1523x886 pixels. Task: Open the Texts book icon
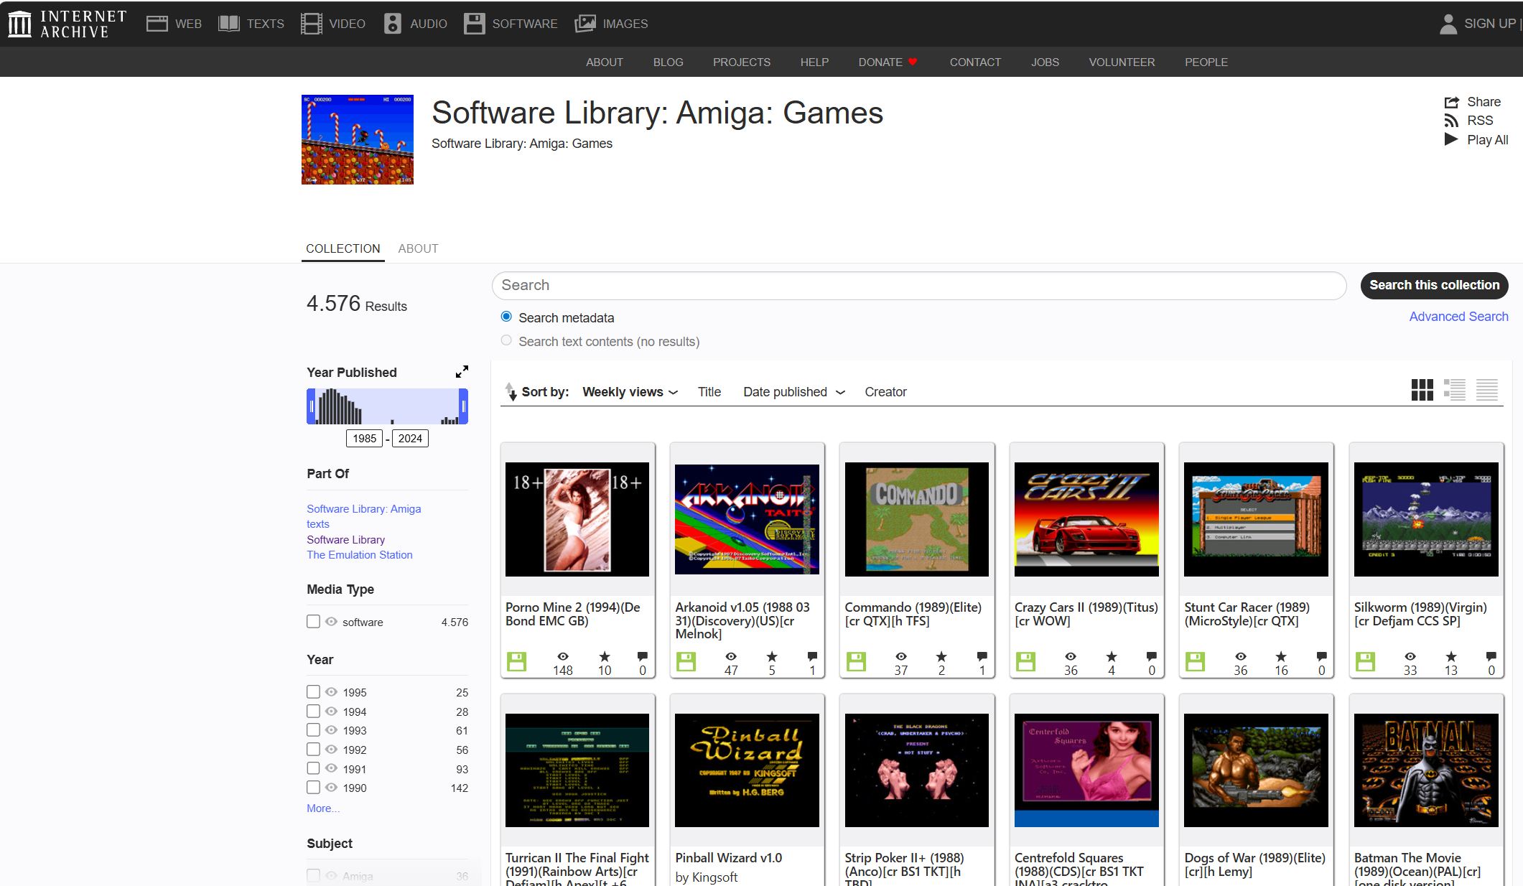[228, 24]
